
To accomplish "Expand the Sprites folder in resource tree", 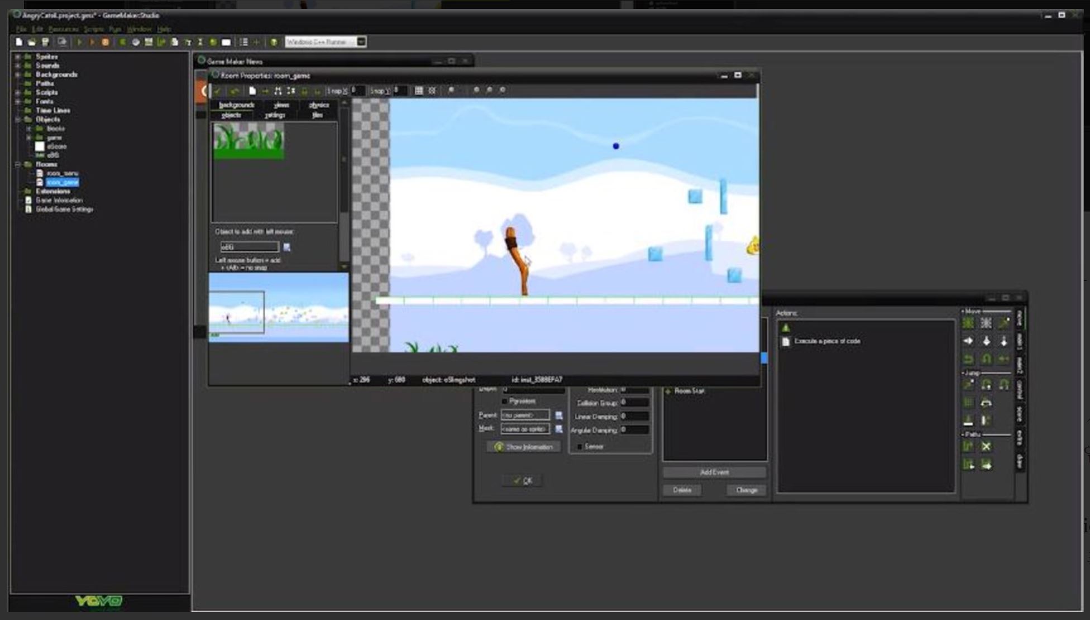I will 17,56.
